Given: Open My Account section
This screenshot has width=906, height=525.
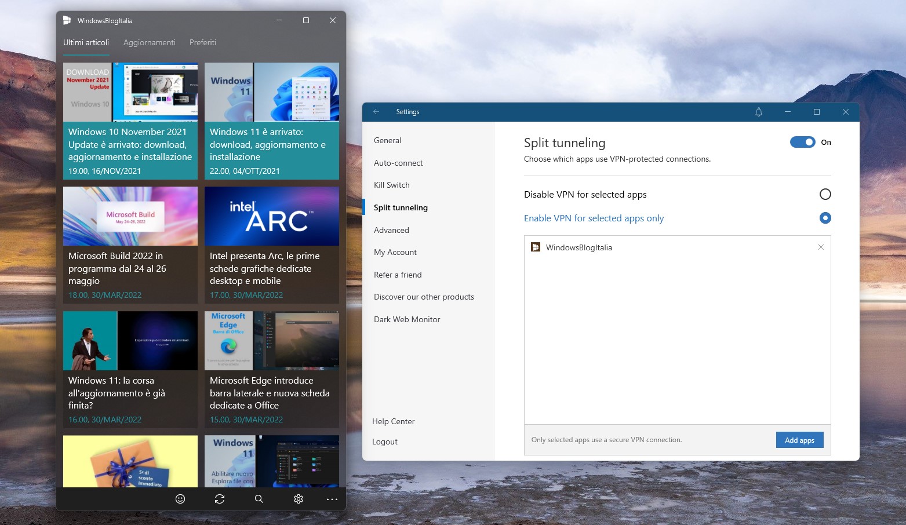Looking at the screenshot, I should click(x=395, y=252).
